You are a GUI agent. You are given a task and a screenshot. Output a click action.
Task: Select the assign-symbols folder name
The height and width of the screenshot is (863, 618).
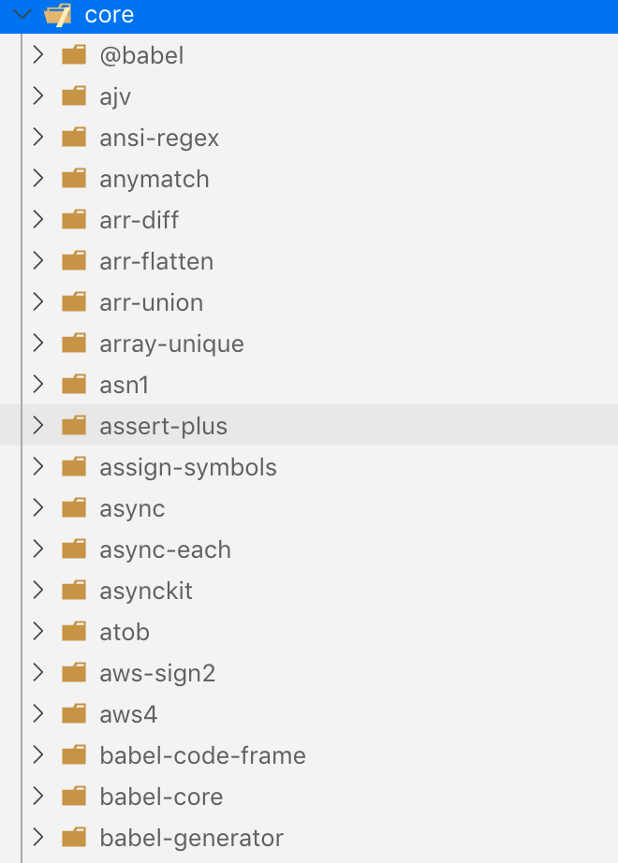tap(188, 467)
